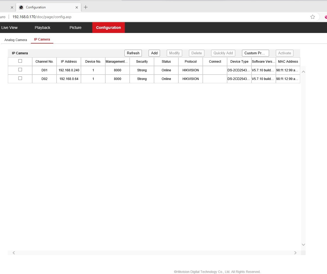Click the Add camera button
The image size is (327, 274).
154,53
